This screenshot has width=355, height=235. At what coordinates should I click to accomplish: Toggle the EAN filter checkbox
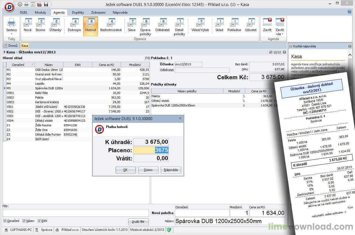point(39,221)
